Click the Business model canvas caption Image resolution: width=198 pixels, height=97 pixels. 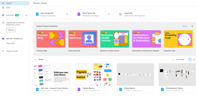pyautogui.click(x=110, y=51)
